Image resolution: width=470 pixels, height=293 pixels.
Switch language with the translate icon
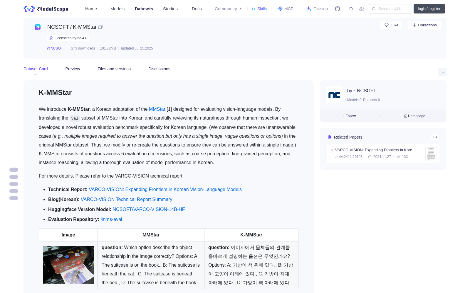coord(362,9)
